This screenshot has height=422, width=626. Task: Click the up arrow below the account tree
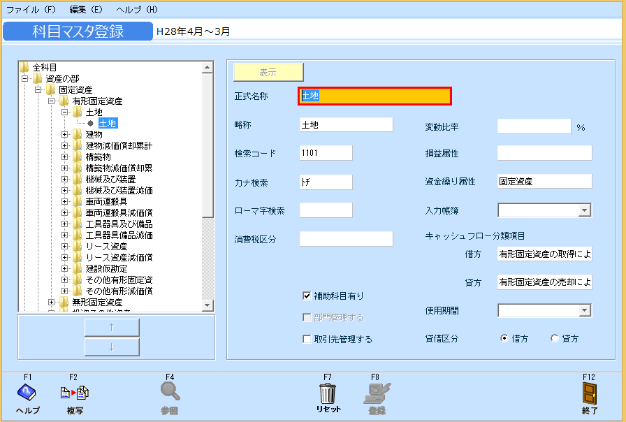(112, 326)
